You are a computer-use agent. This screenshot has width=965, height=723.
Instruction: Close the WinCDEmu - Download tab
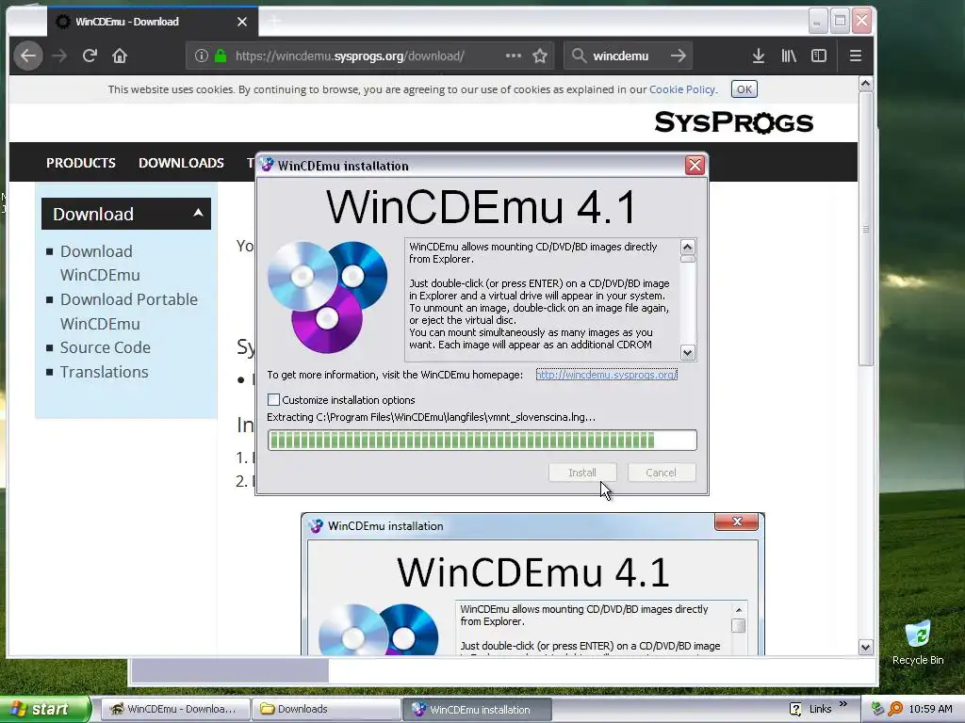tap(242, 22)
